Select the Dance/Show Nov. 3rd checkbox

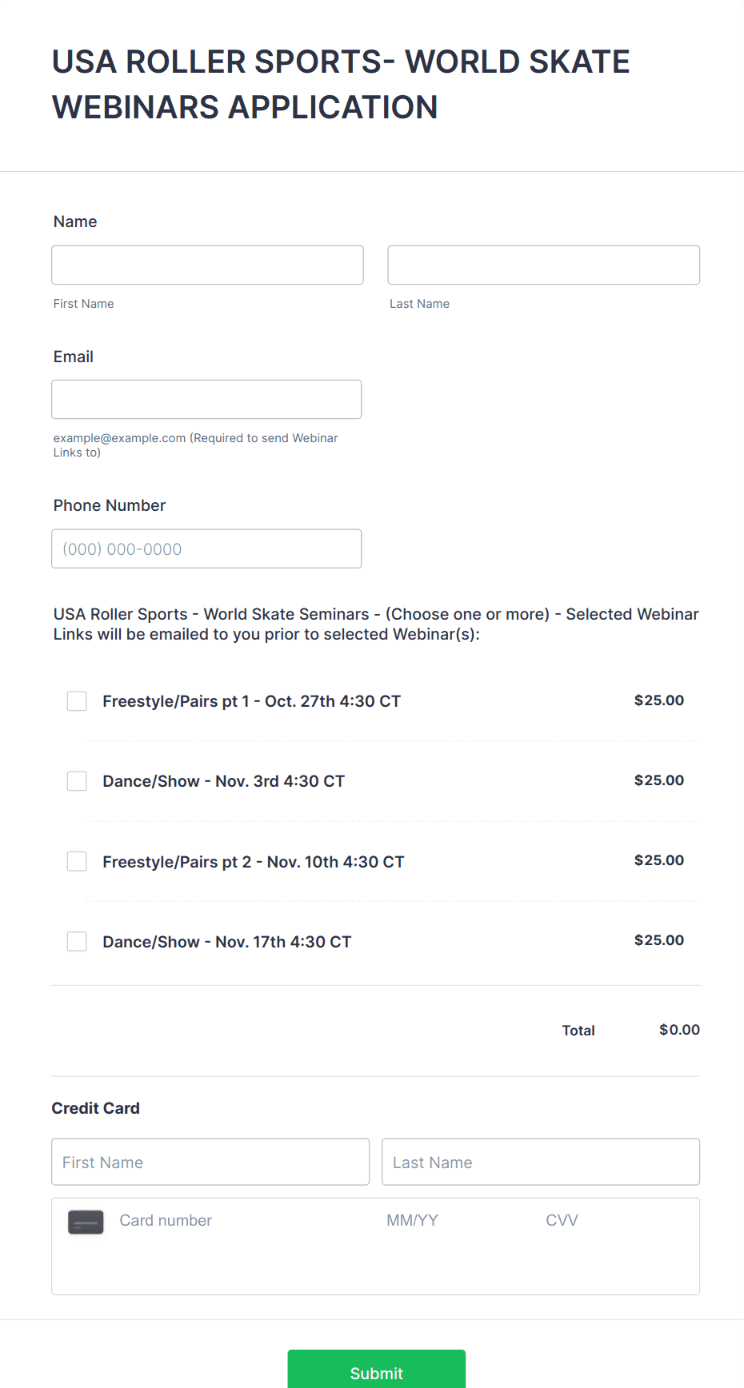77,781
